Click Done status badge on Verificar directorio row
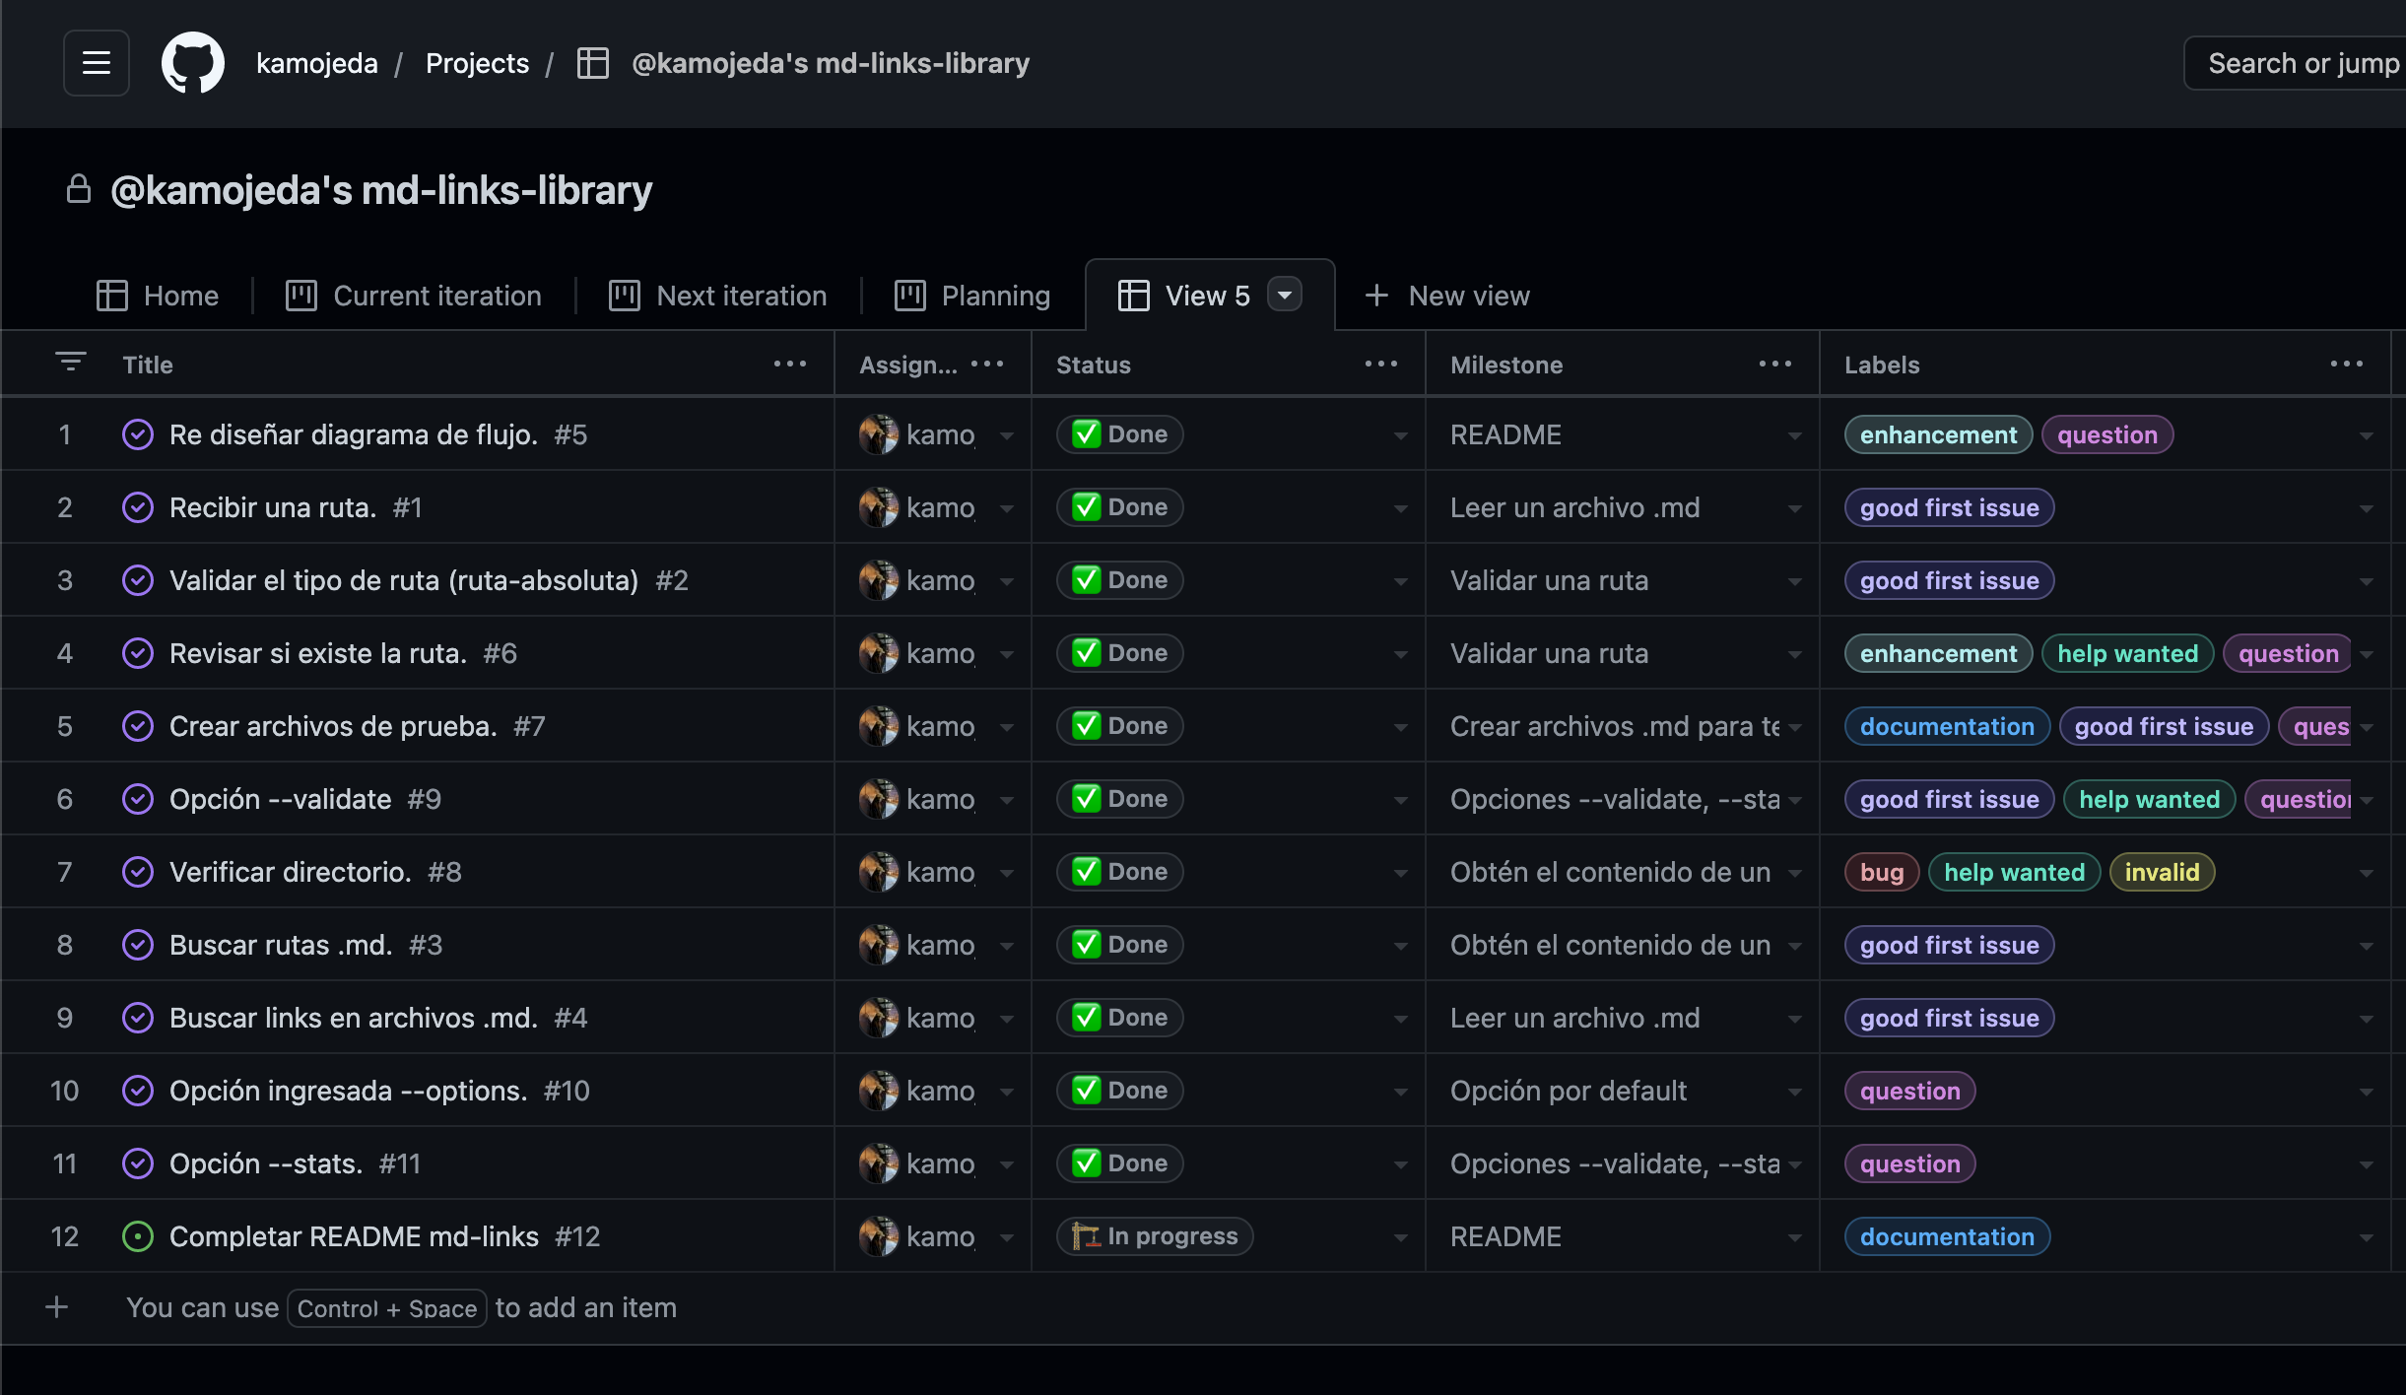The height and width of the screenshot is (1395, 2406). point(1120,872)
